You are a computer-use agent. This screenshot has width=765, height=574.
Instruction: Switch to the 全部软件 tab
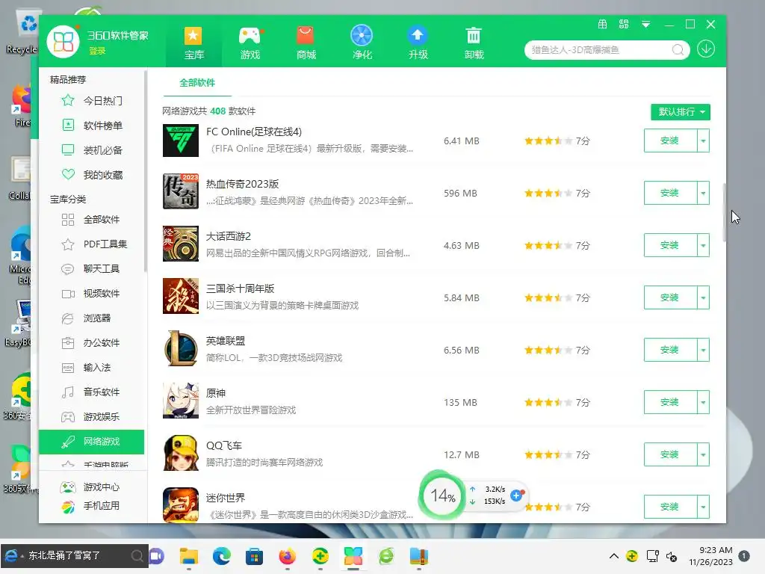(x=197, y=83)
